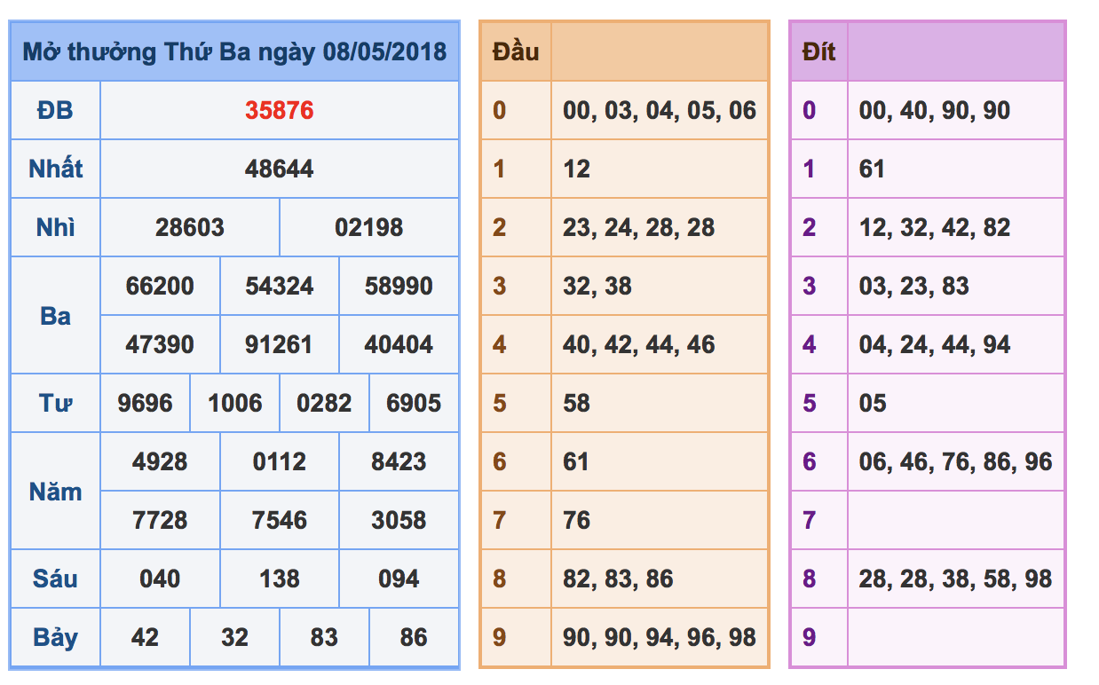Click the draw date header 08/05/2018
The image size is (1099, 685).
(x=234, y=51)
